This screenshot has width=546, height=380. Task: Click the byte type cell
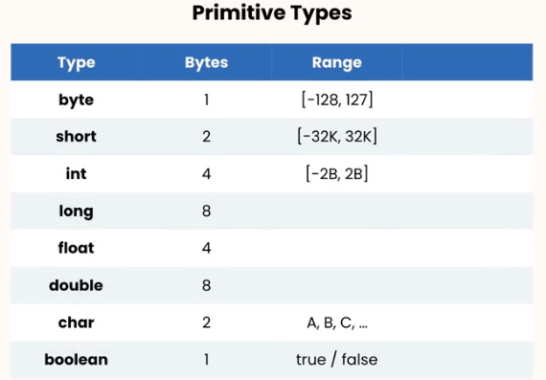click(x=77, y=100)
